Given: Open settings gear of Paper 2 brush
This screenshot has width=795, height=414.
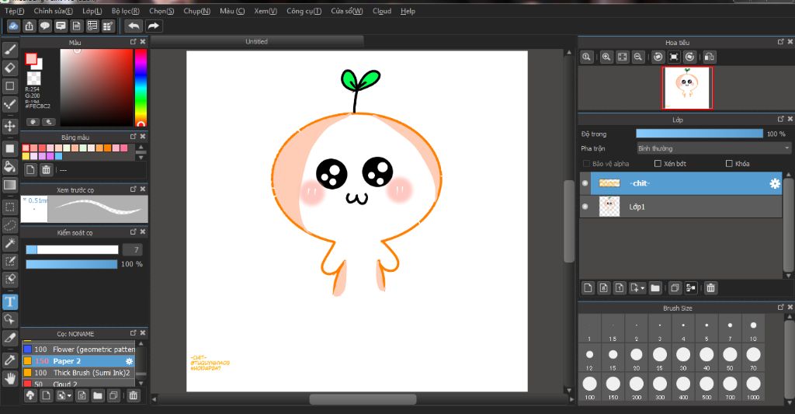Looking at the screenshot, I should 130,361.
